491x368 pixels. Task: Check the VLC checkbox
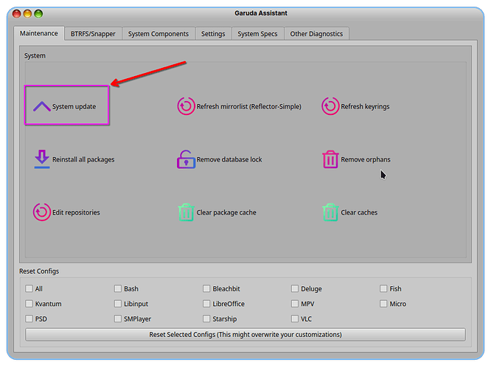(x=295, y=319)
